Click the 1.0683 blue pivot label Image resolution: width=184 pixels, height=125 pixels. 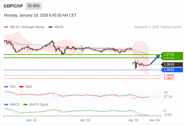(x=172, y=70)
